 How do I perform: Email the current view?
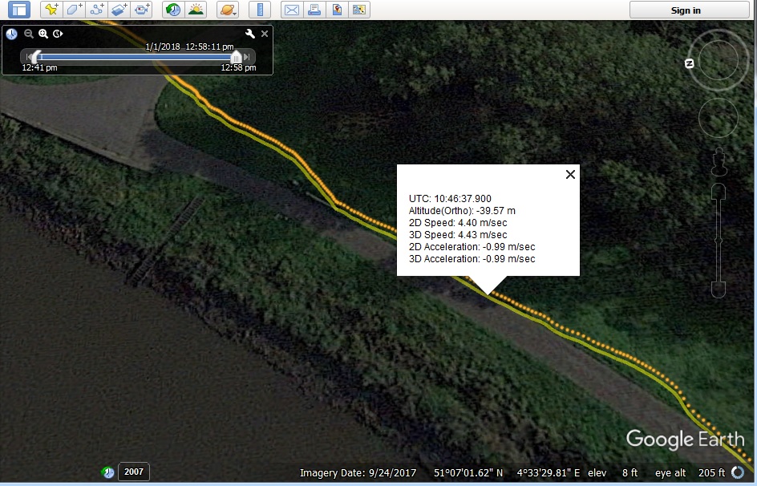(292, 10)
